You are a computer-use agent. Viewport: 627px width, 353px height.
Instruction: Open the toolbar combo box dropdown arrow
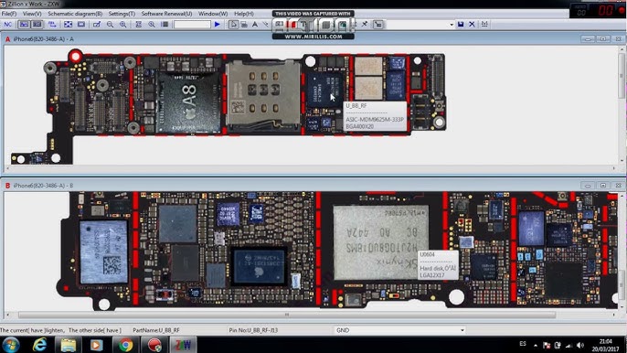pyautogui.click(x=452, y=25)
